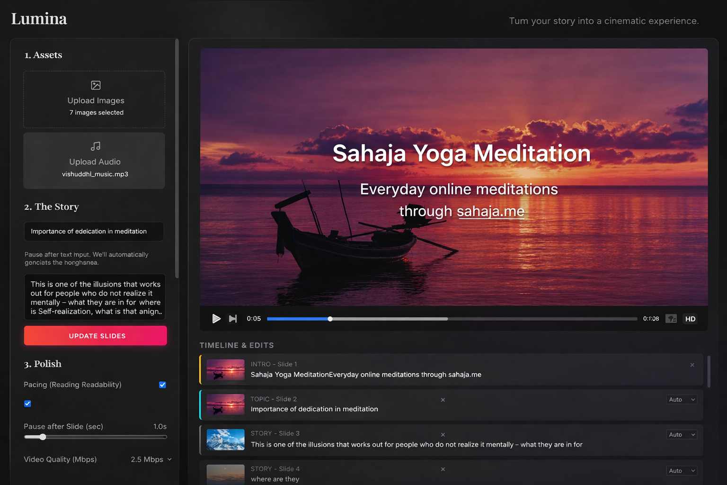This screenshot has width=727, height=485.
Task: Click the 'Sahaja Yoga Meditation' preview title
Action: tap(461, 153)
